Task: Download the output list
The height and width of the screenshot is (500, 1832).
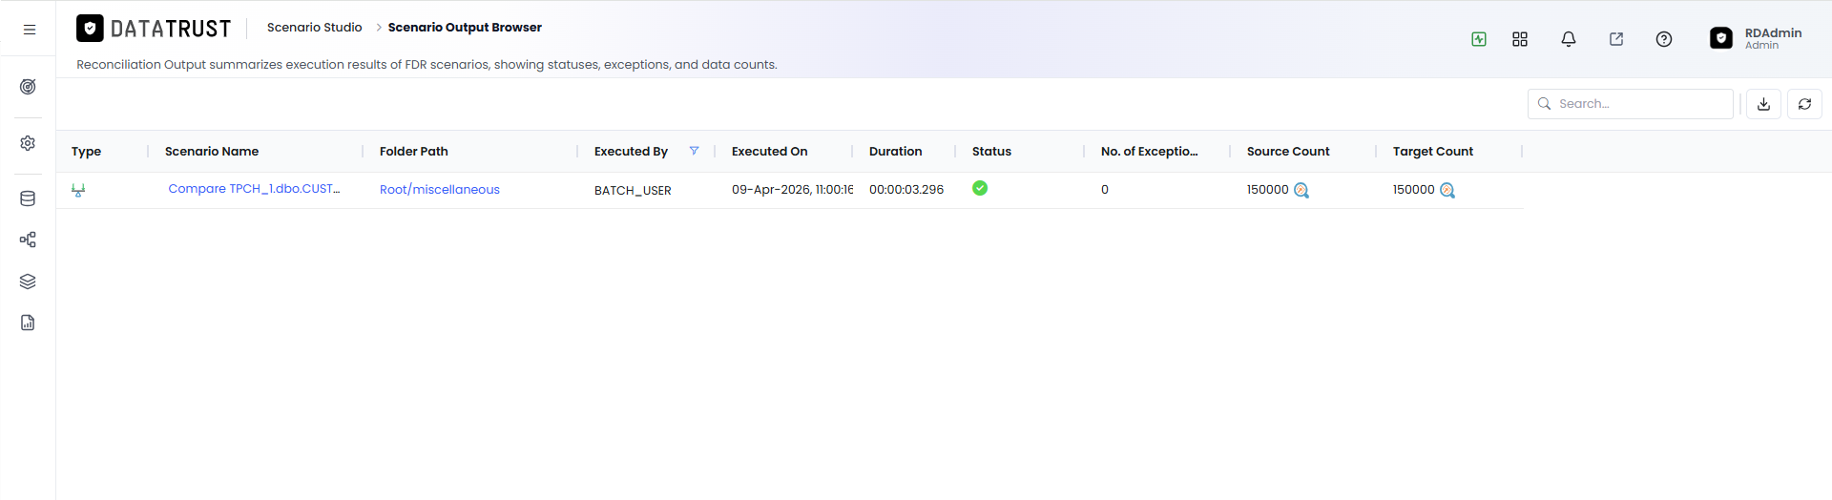Action: tap(1763, 104)
